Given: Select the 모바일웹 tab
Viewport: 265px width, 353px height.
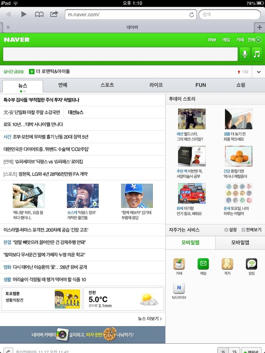Looking at the screenshot, I should [191, 242].
